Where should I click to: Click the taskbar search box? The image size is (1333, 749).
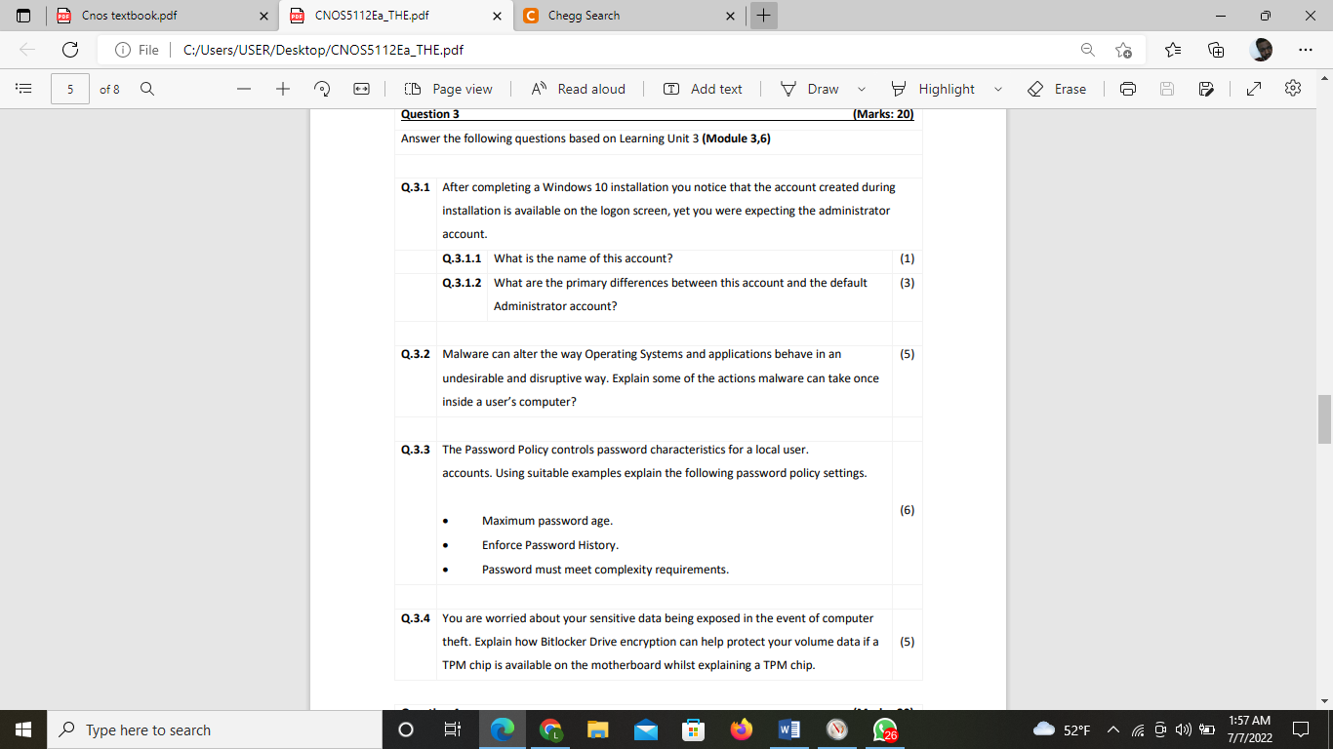point(215,729)
